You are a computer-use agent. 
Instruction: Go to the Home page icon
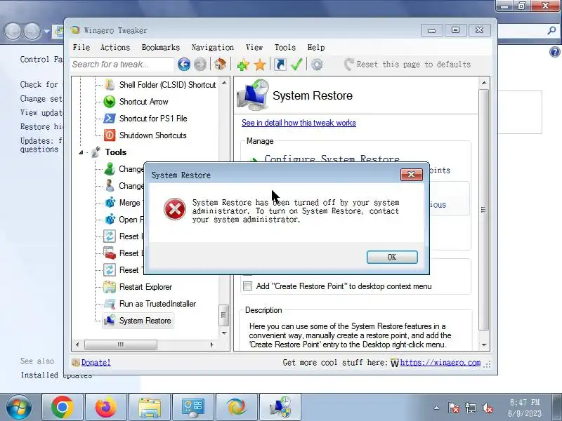(220, 65)
